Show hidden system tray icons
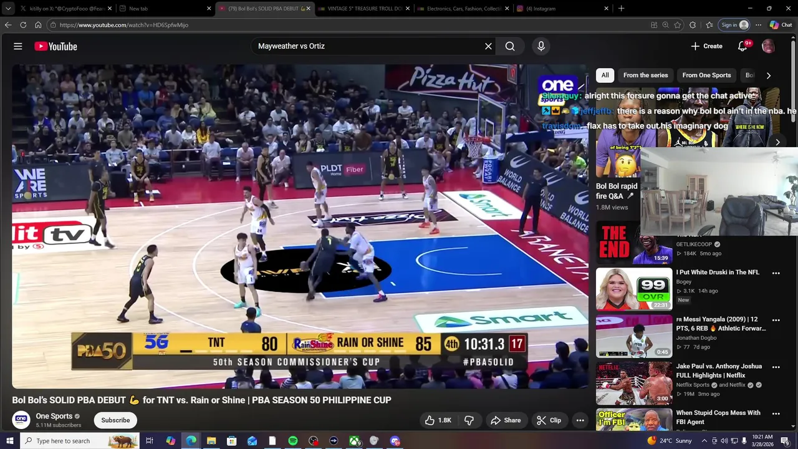Viewport: 798px width, 449px height. point(704,441)
